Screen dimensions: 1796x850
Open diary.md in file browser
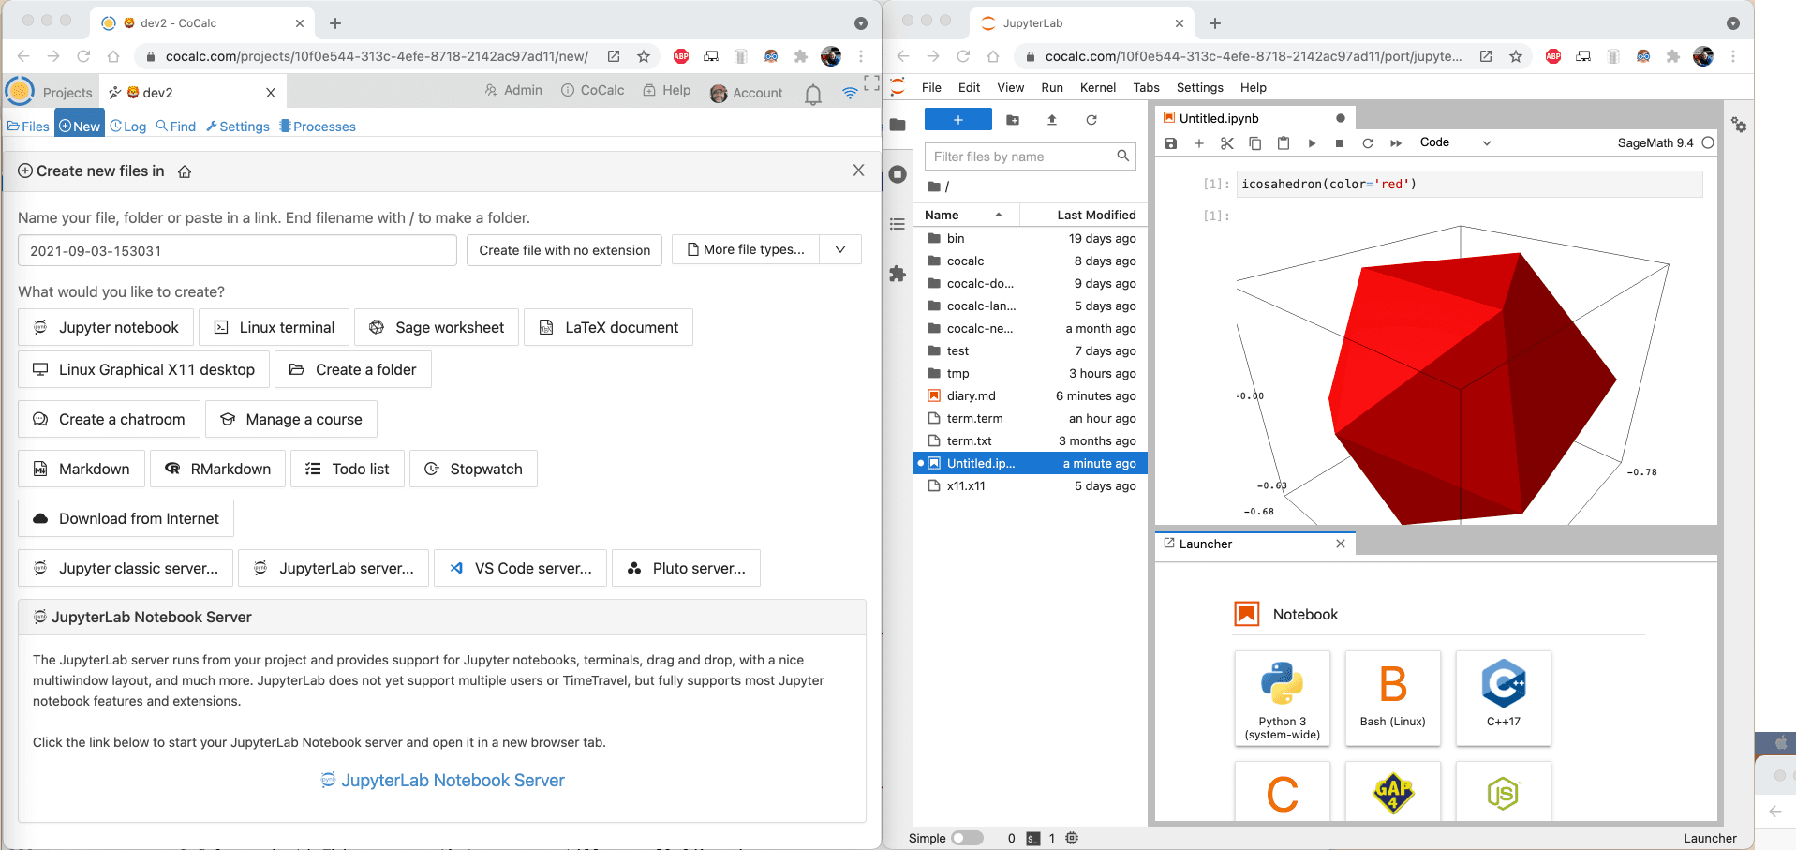click(x=1031, y=395)
